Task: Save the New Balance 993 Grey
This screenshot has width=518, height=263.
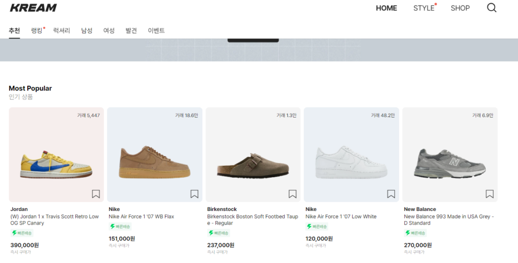Action: coord(489,194)
